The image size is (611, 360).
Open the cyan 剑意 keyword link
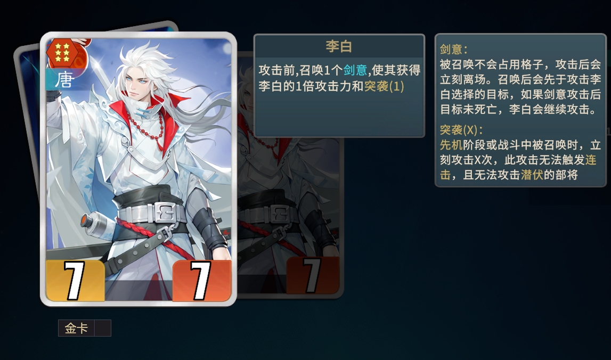[x=355, y=70]
